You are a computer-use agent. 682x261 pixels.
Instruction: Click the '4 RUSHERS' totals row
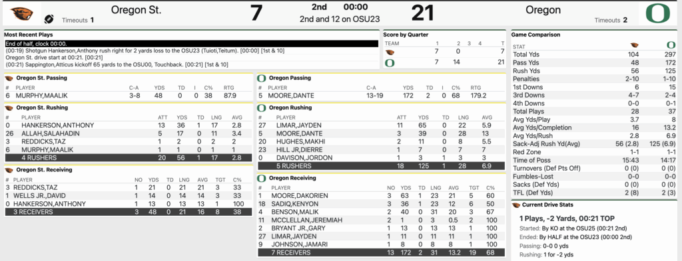coord(129,158)
